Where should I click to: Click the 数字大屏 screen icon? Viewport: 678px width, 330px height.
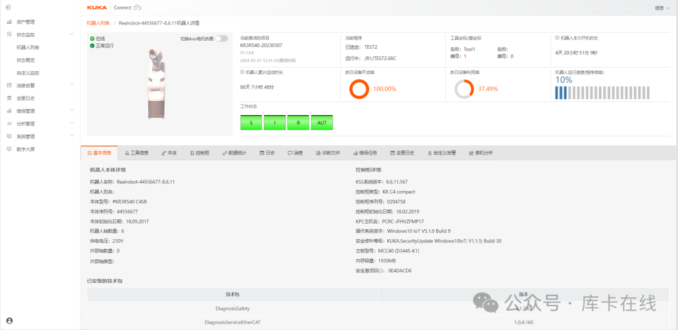pos(9,149)
